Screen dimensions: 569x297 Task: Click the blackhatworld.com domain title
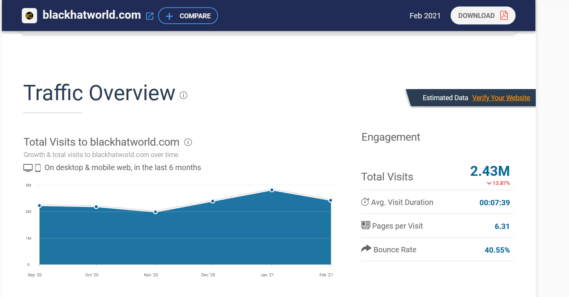coord(92,15)
